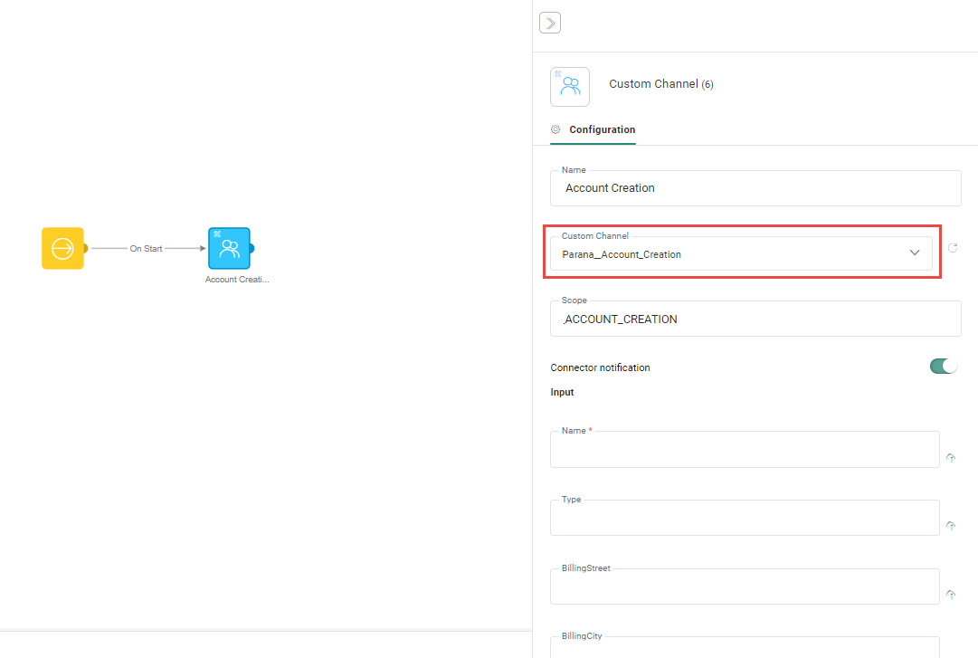Focus the Type input field
The height and width of the screenshot is (658, 978).
tap(744, 519)
